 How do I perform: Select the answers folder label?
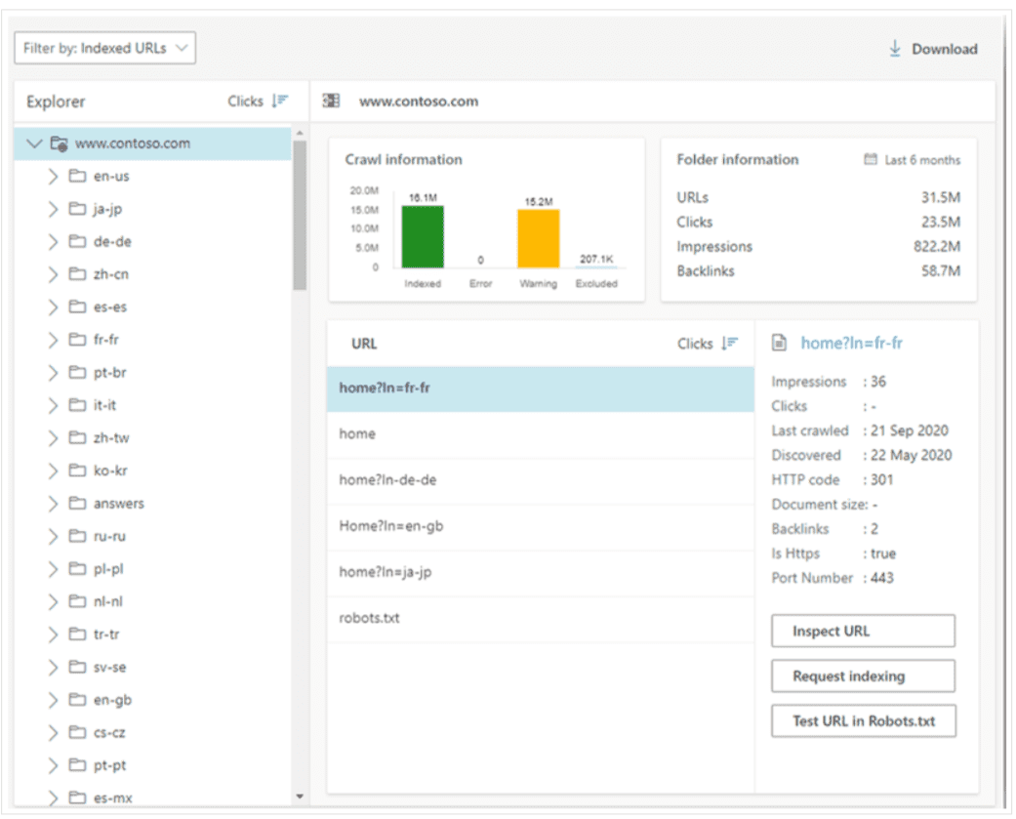[118, 504]
